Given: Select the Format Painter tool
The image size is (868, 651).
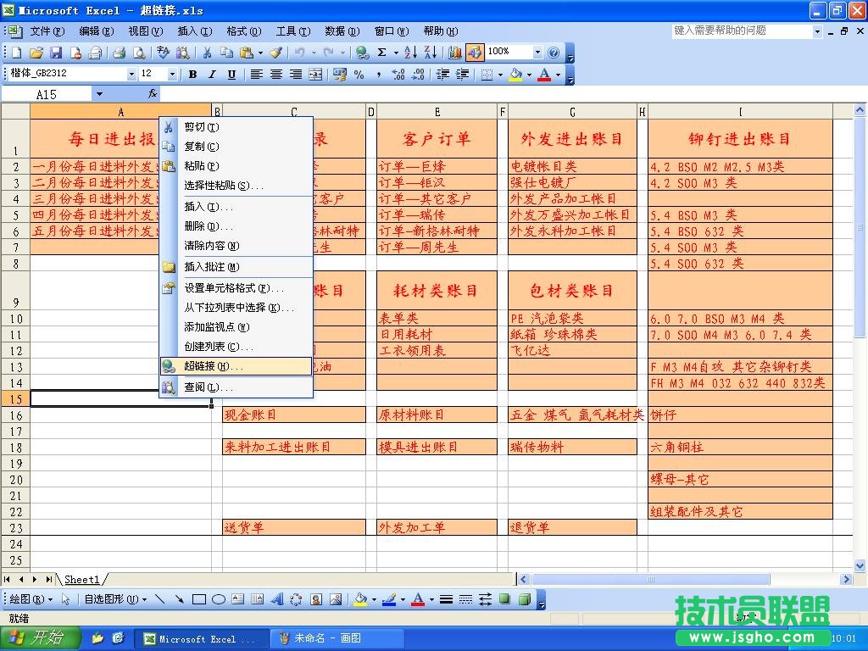Looking at the screenshot, I should (x=276, y=53).
